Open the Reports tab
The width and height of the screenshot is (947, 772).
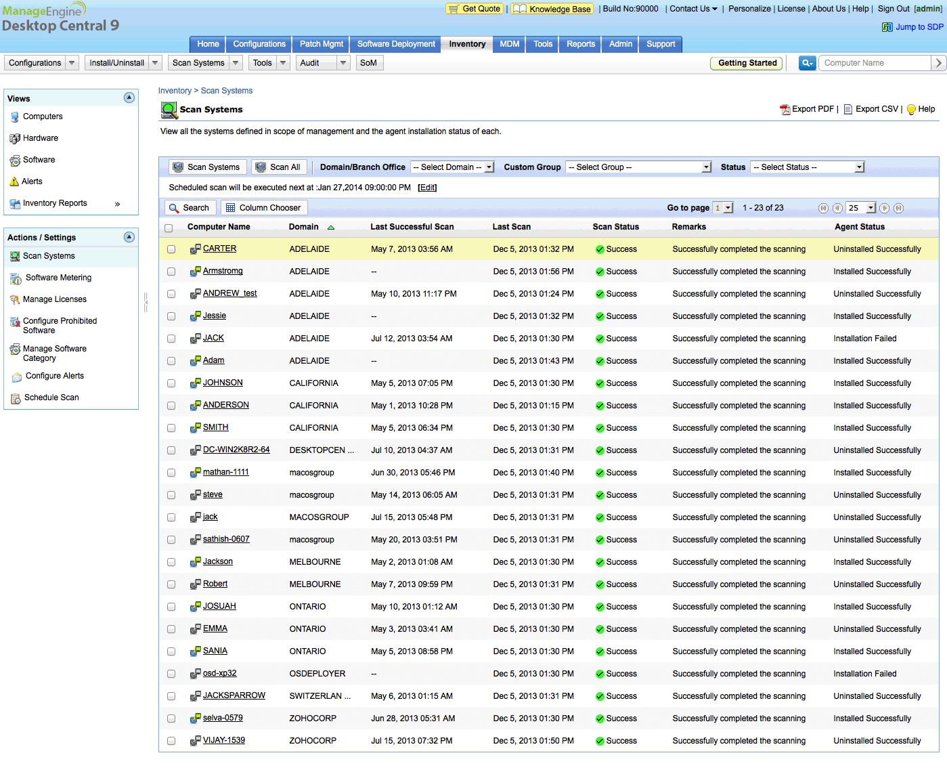(581, 44)
